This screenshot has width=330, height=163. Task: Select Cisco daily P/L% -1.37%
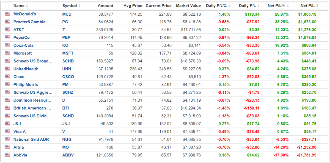click(x=224, y=77)
